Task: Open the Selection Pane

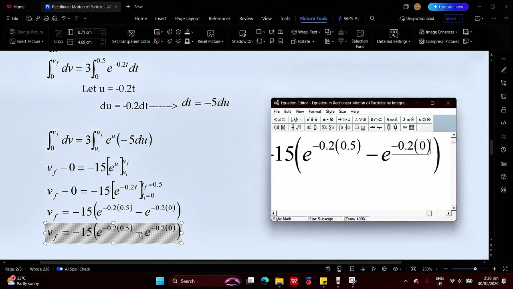Action: point(360,39)
